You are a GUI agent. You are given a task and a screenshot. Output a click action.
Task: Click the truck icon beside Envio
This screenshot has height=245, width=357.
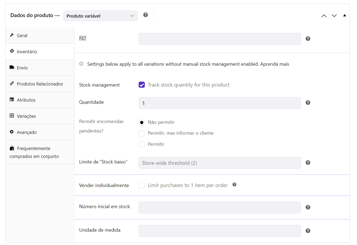(12, 67)
